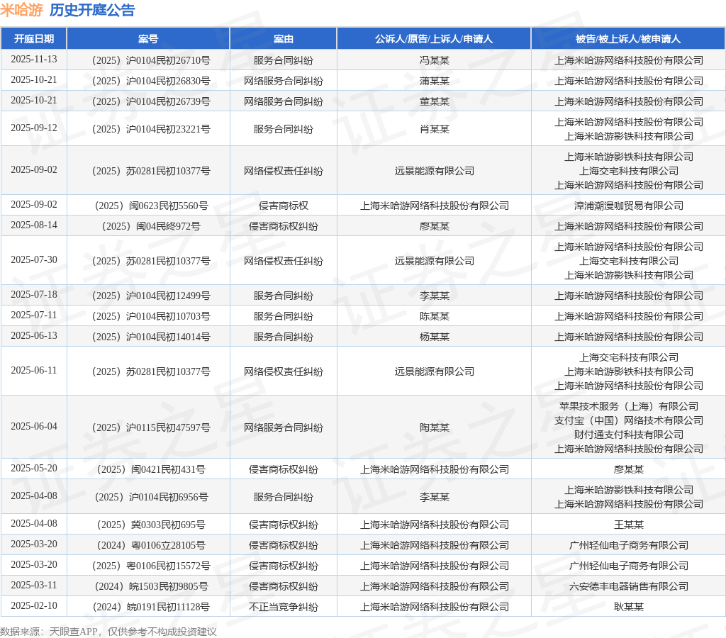Select the 案由 column header
Screen dimensions: 726x638
284,39
